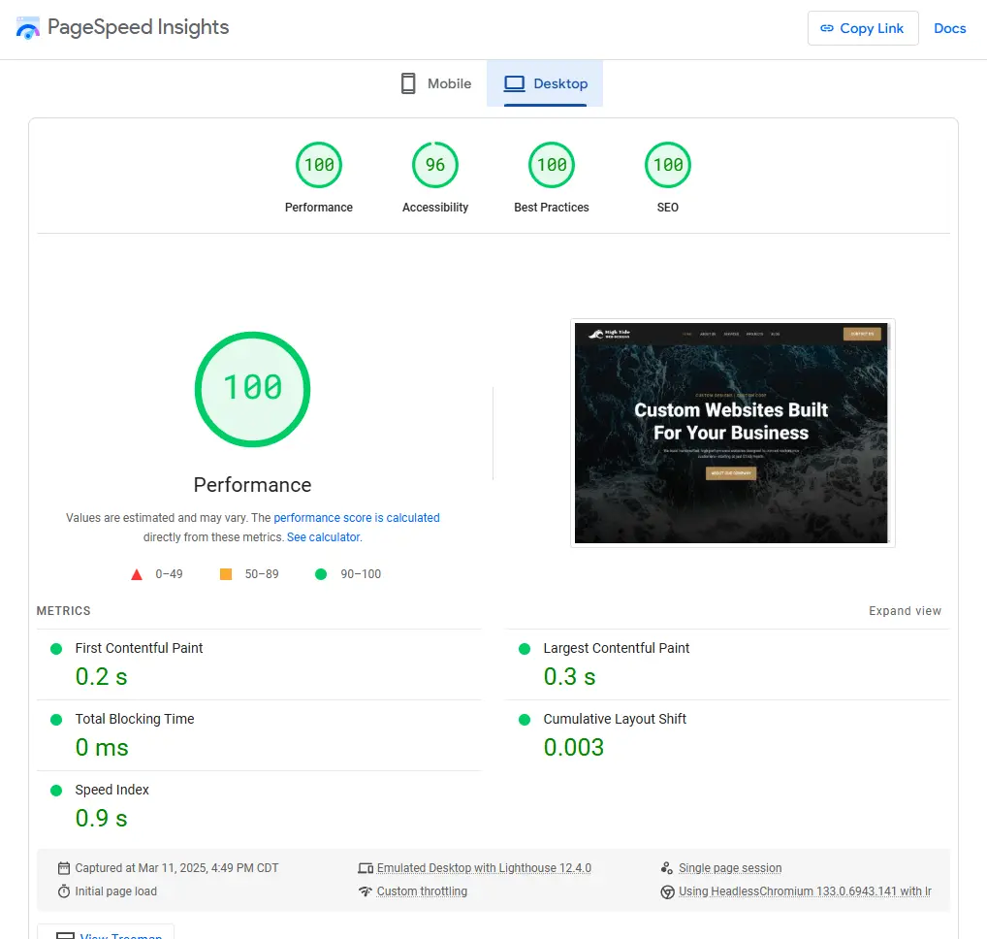Click the stopwatch icon by Initial page load
This screenshot has height=939, width=987.
click(64, 891)
